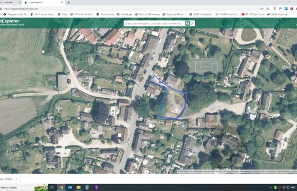Close the leftmost browser tab
This screenshot has height=191, width=297.
pos(20,3)
